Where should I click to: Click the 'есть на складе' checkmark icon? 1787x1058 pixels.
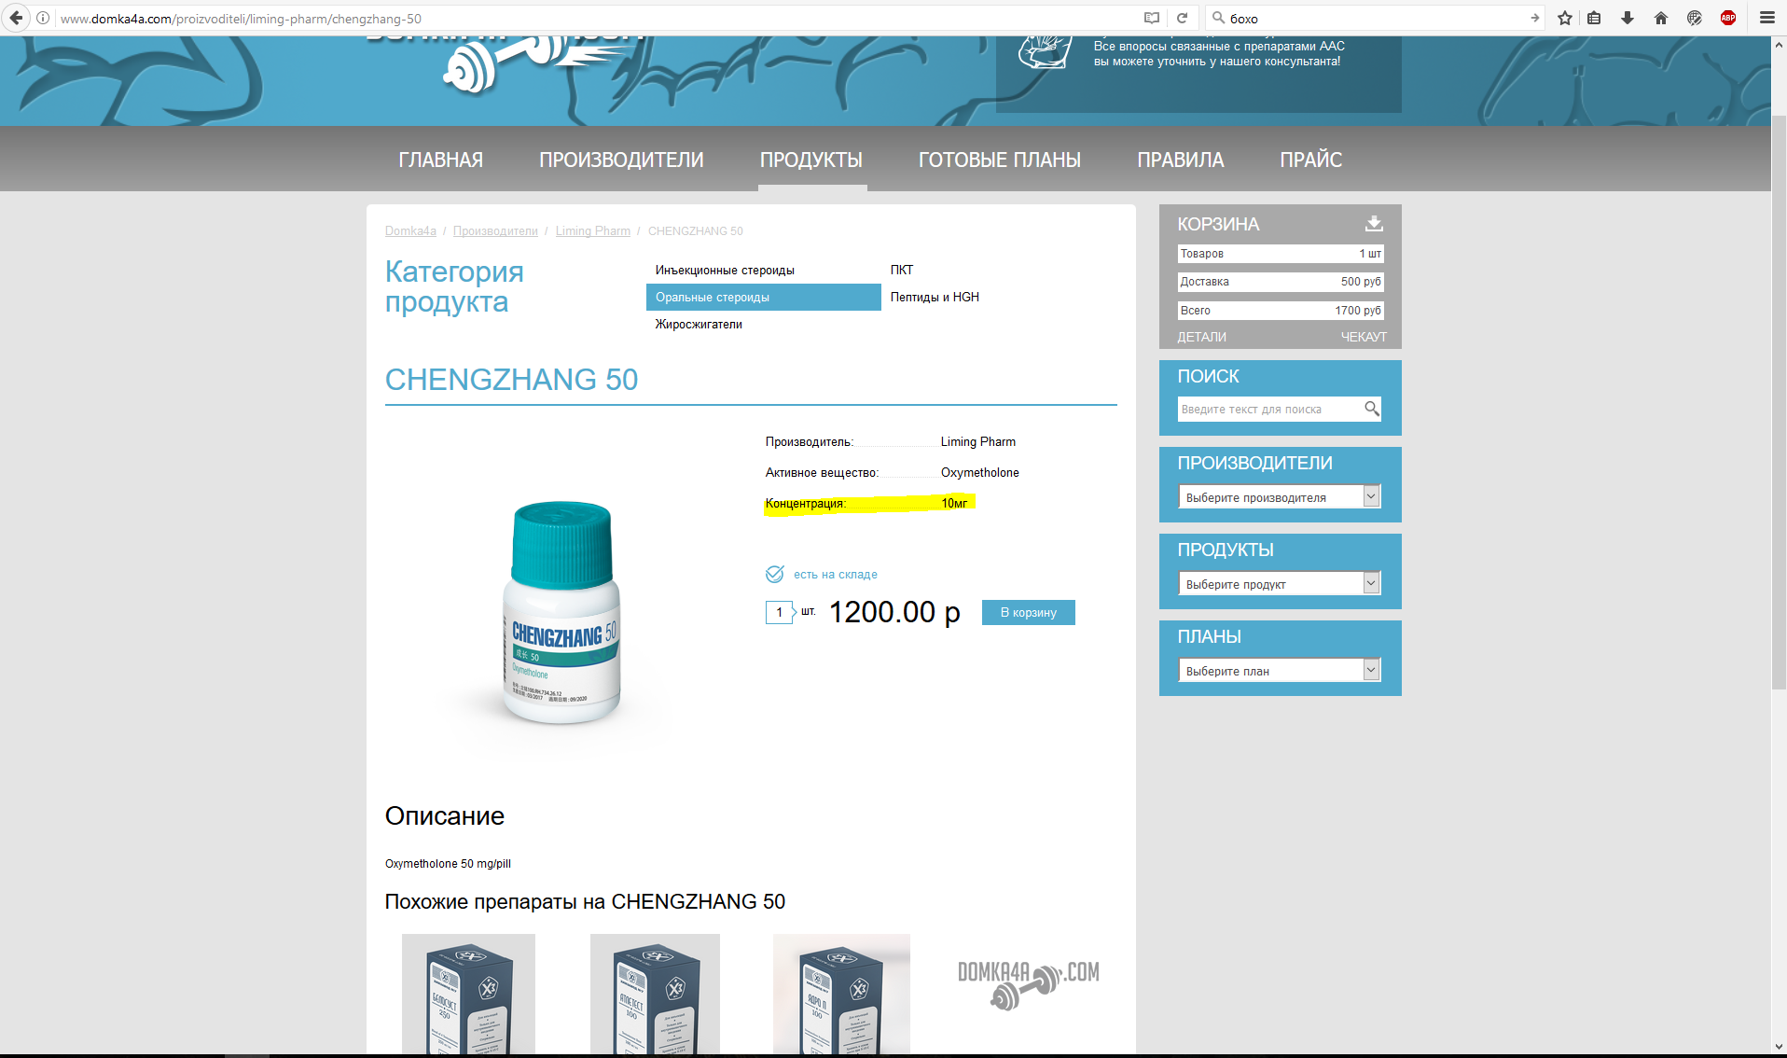point(775,574)
